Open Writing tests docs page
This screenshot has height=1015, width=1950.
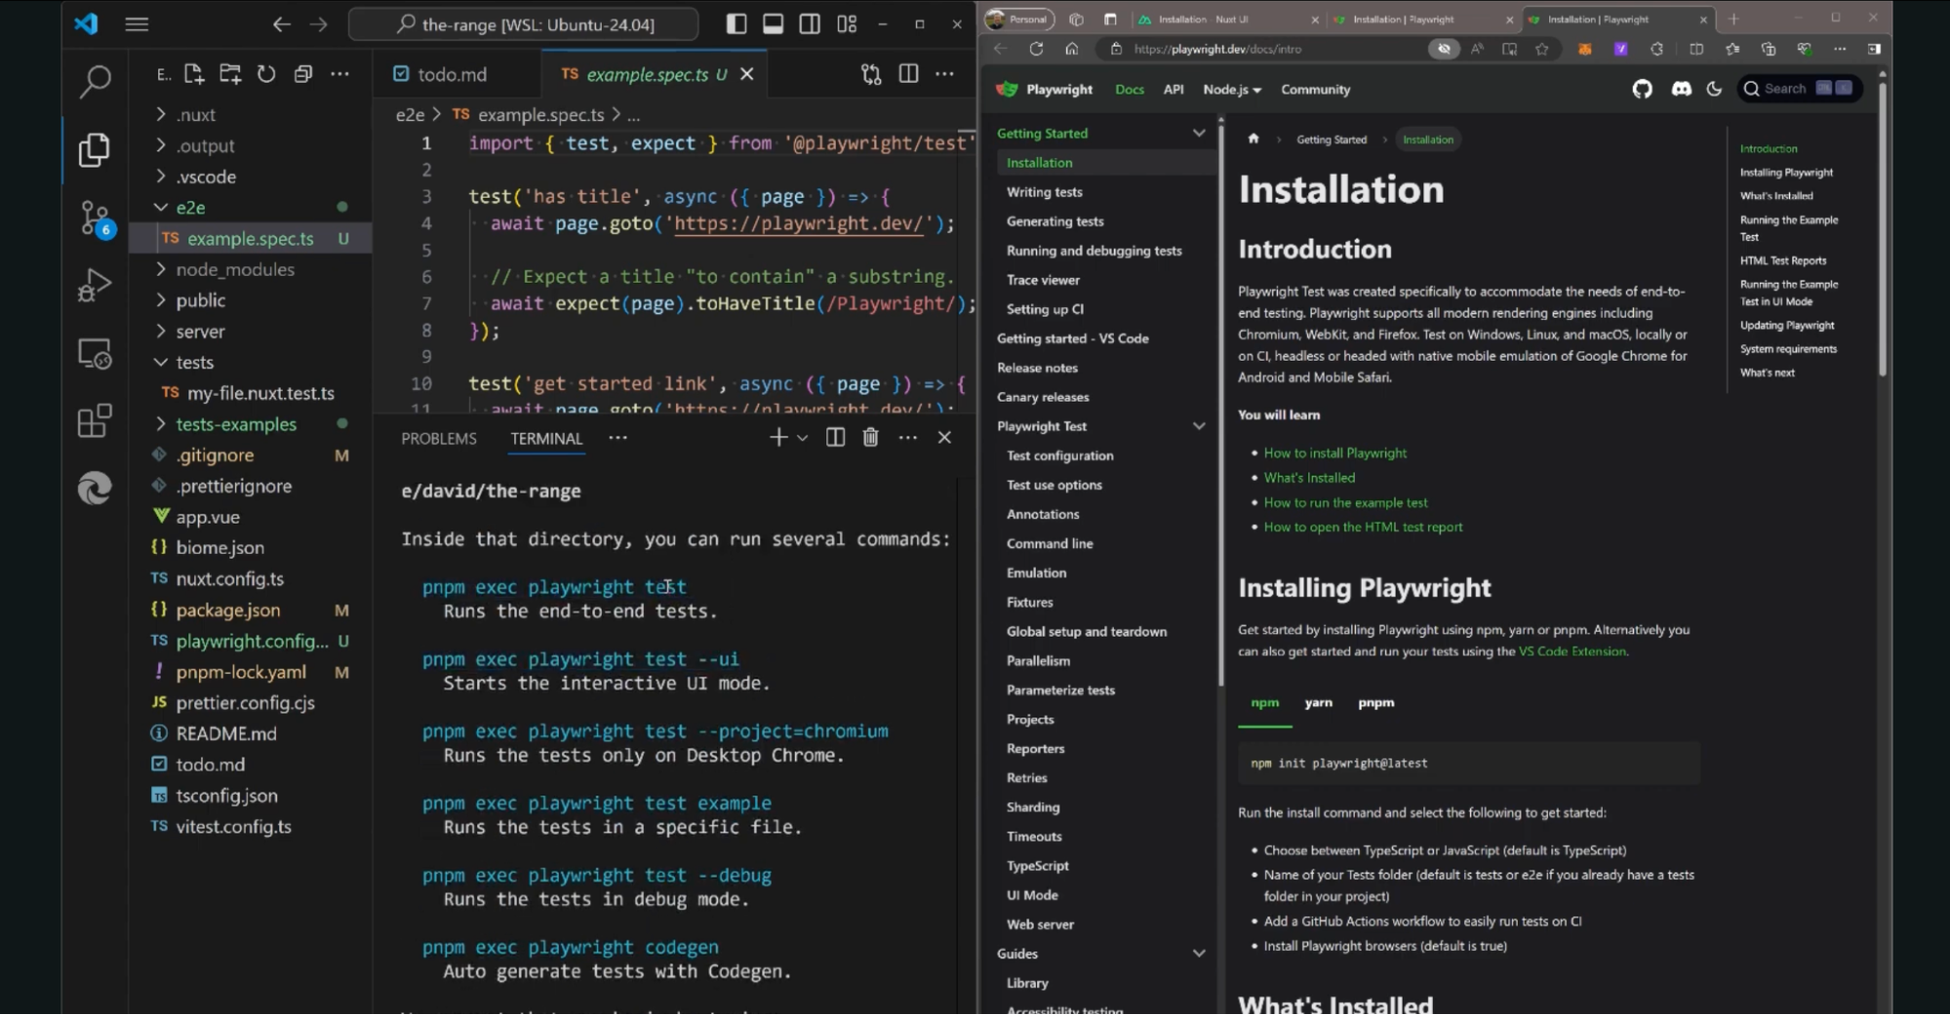[1044, 192]
